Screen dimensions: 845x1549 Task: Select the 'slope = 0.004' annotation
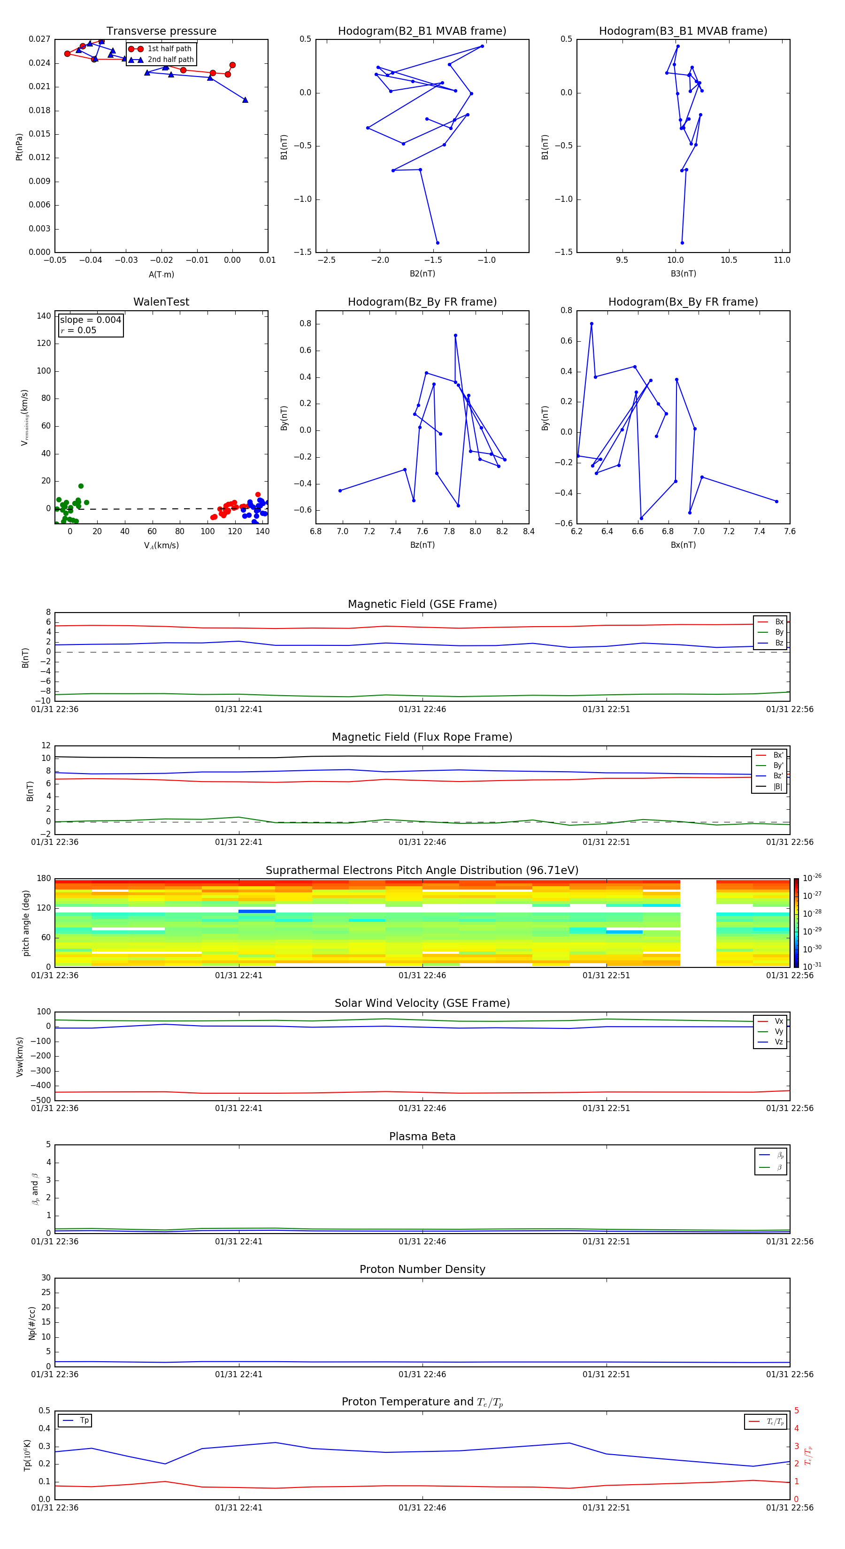pos(91,320)
